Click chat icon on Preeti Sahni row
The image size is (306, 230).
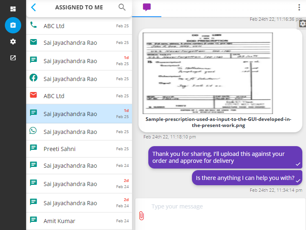[33, 148]
